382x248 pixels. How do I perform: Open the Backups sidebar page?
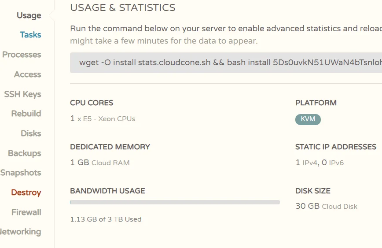click(24, 153)
